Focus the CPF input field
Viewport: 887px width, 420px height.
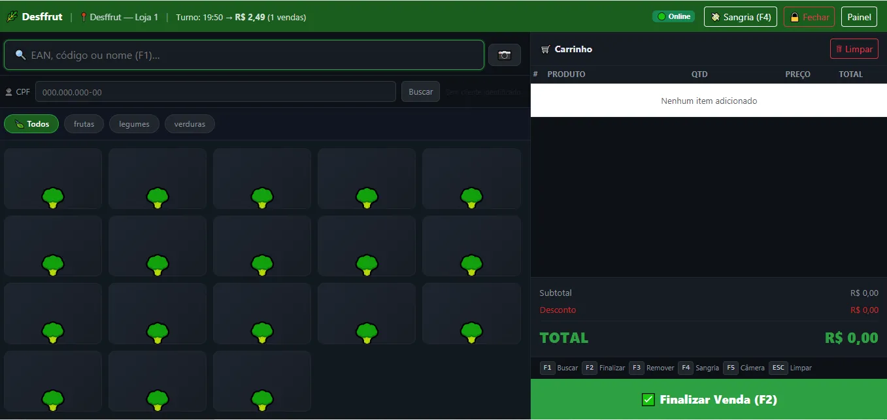point(216,91)
